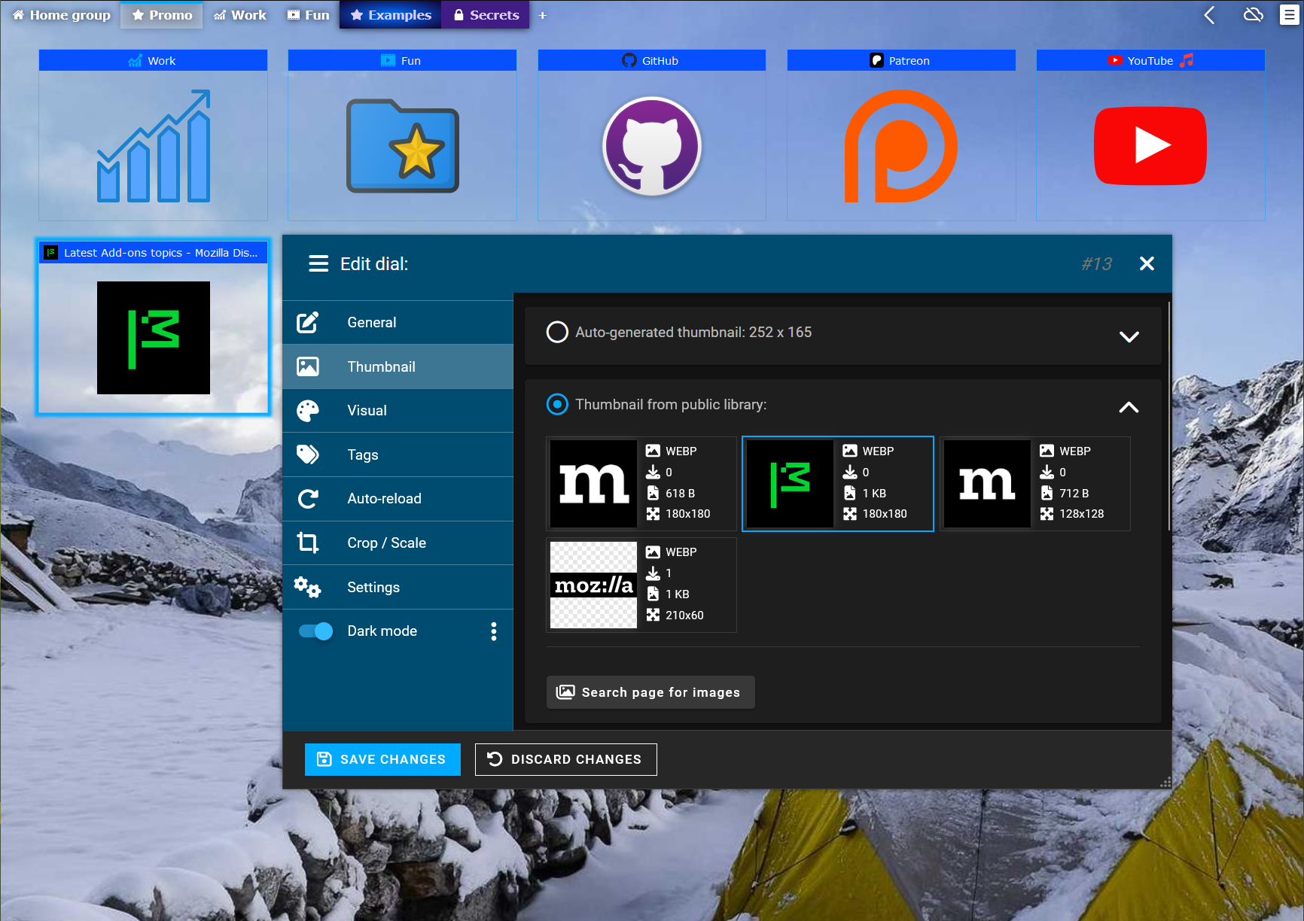Switch to Secrets tab
Screen dimensions: 1304x921
coord(486,15)
